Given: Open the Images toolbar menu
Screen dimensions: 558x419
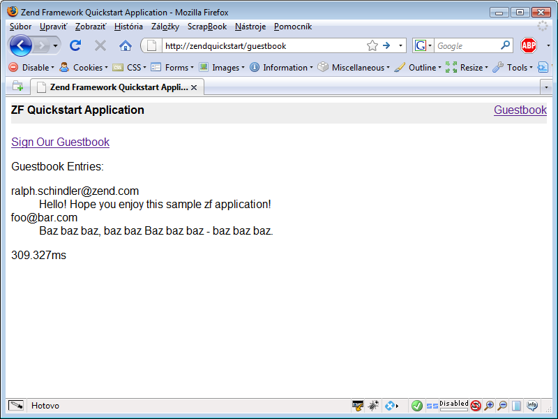Looking at the screenshot, I should 222,67.
